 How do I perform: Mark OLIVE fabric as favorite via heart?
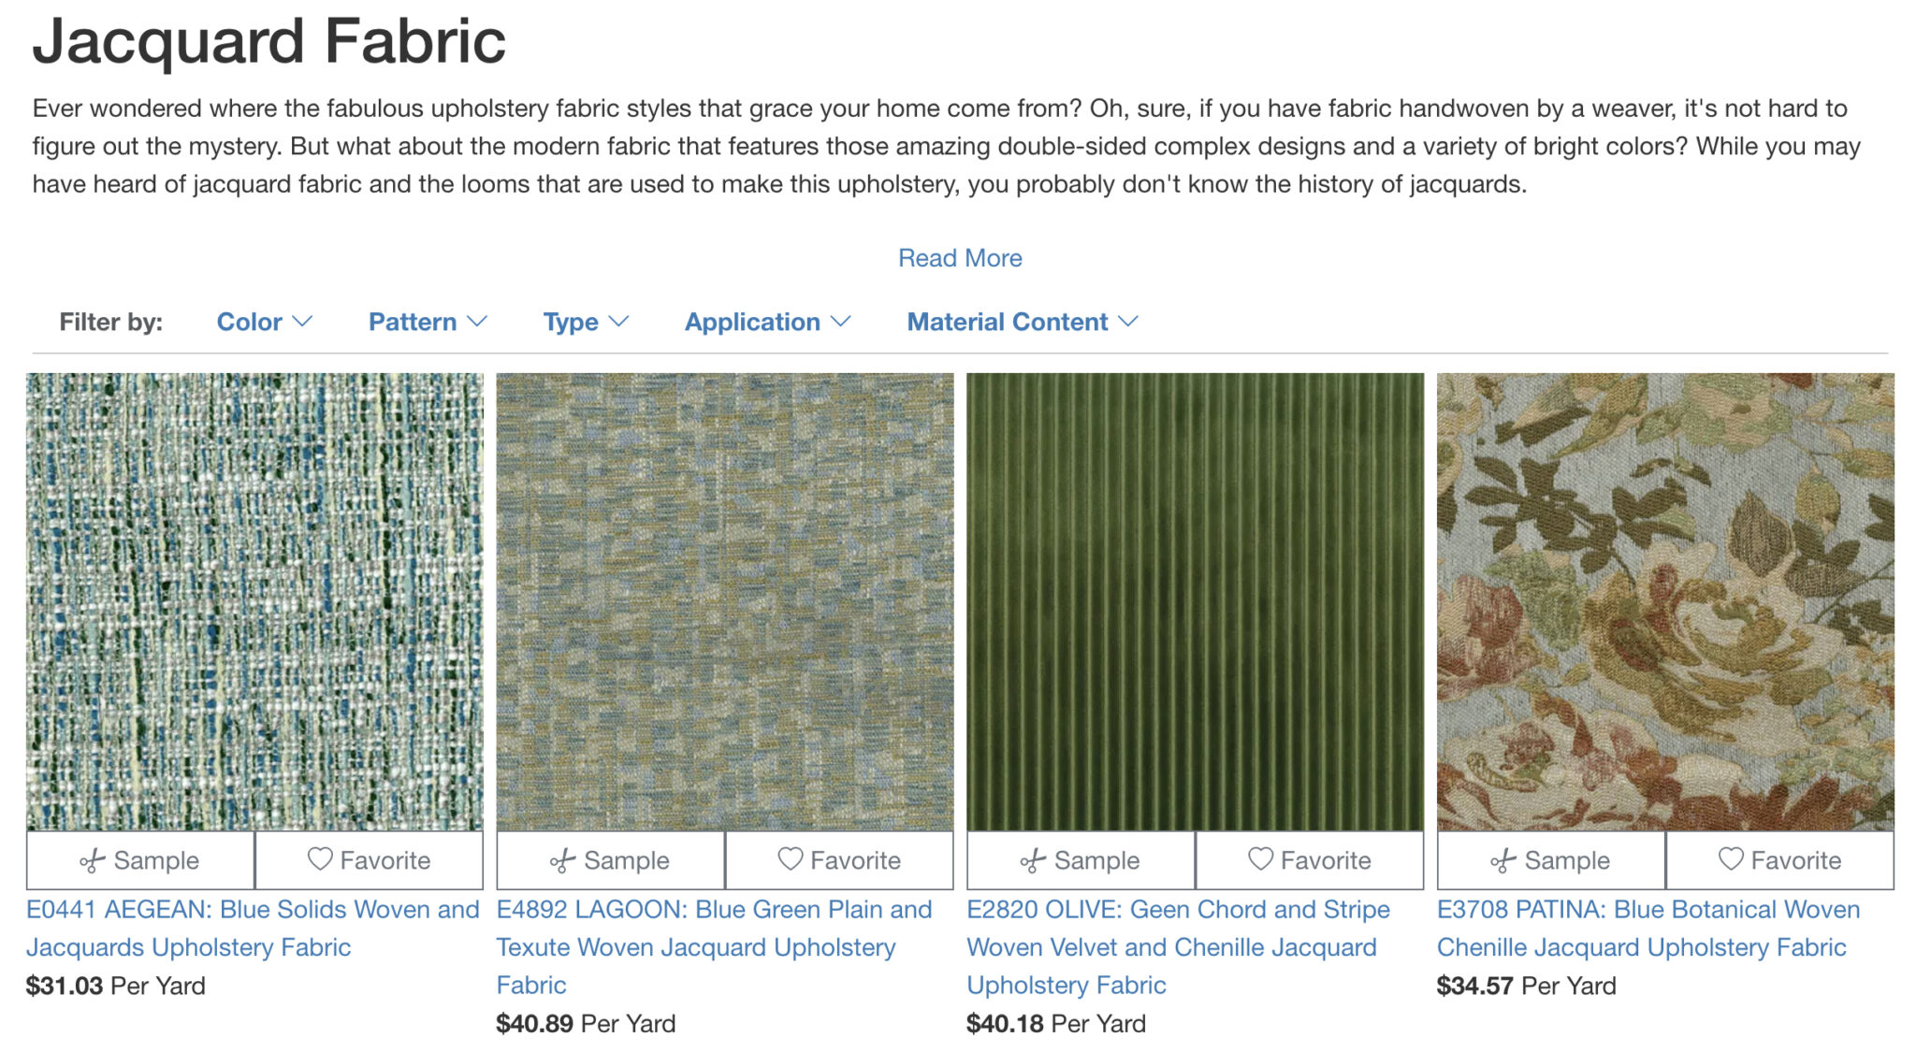pos(1261,859)
